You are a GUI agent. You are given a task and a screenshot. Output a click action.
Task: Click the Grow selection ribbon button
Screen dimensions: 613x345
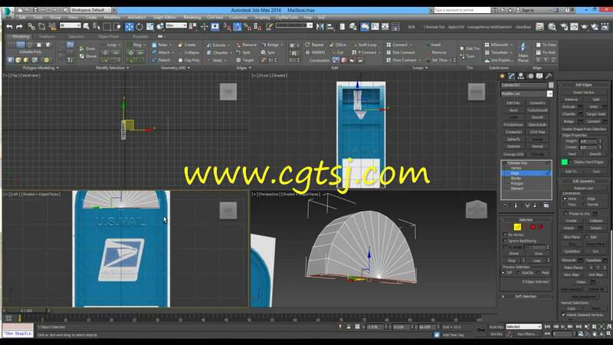coord(87,48)
